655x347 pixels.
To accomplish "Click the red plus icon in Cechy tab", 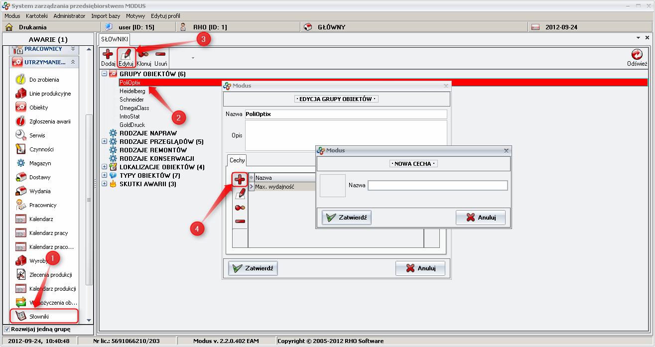I will [240, 180].
